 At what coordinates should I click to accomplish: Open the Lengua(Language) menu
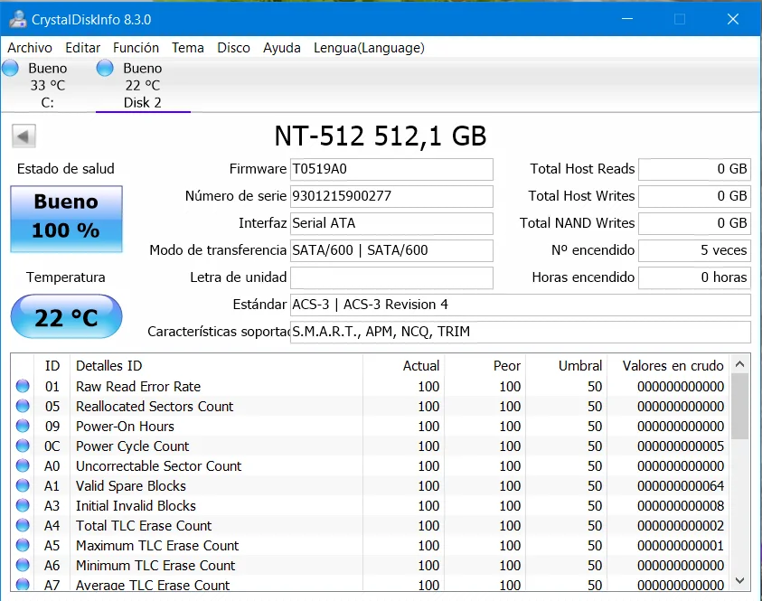(x=369, y=48)
